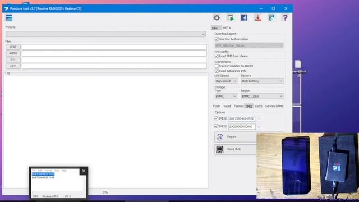
Task: Toggle Read Advanced Info checkbox
Action: coord(217,71)
